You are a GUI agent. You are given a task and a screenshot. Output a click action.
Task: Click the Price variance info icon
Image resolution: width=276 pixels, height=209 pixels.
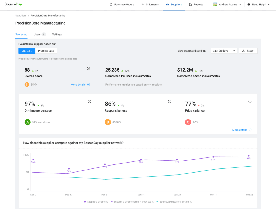(x=250, y=101)
